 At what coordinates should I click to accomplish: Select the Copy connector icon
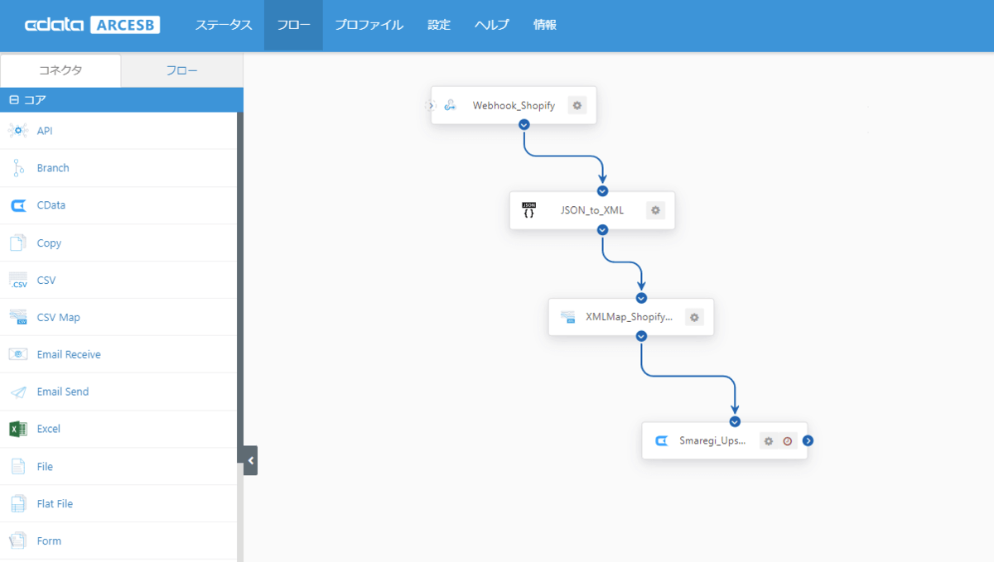click(x=18, y=242)
